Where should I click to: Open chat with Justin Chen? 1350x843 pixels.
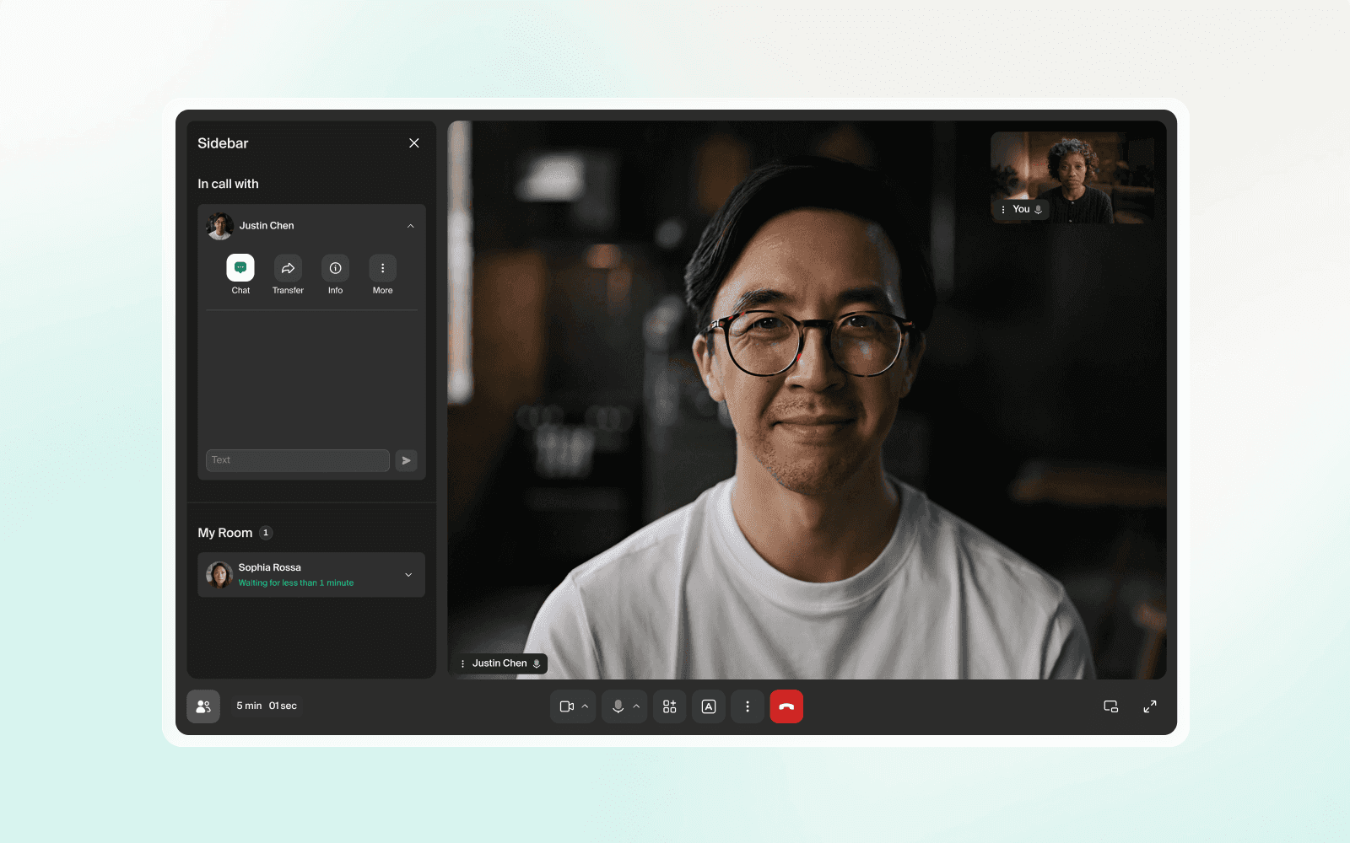click(240, 268)
